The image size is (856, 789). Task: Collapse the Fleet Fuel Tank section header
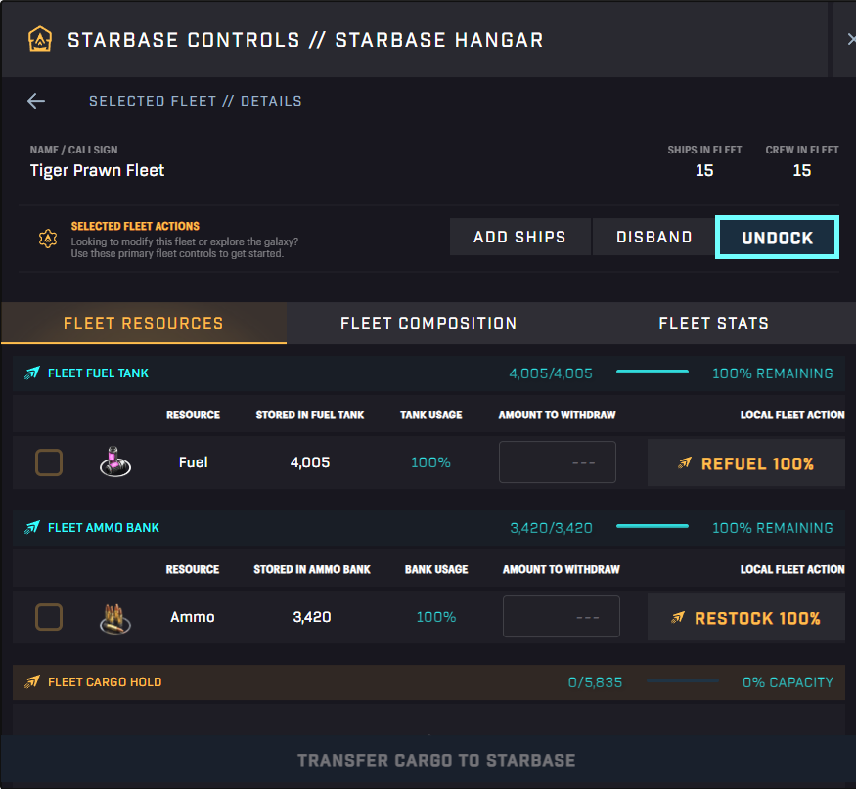tap(428, 373)
